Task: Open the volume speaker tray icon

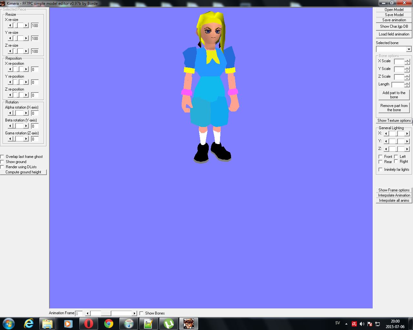Action: [362, 324]
